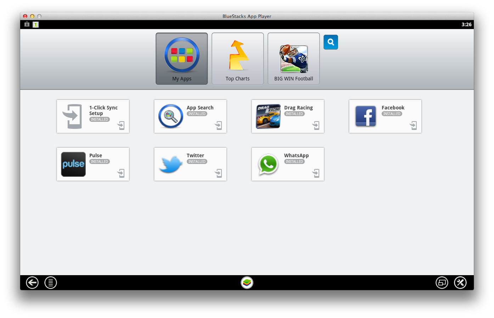Click the corner arrow icon on Drag Racing card
Viewport: 494px width, 318px height.
pos(316,125)
